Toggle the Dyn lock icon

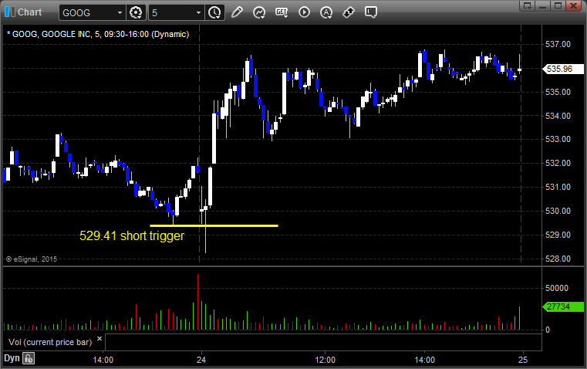click(x=29, y=358)
